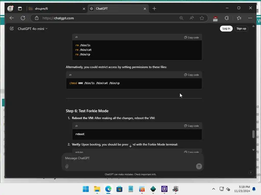This screenshot has width=261, height=195.
Task: Attach a file with the paperclip icon
Action: click(x=67, y=166)
